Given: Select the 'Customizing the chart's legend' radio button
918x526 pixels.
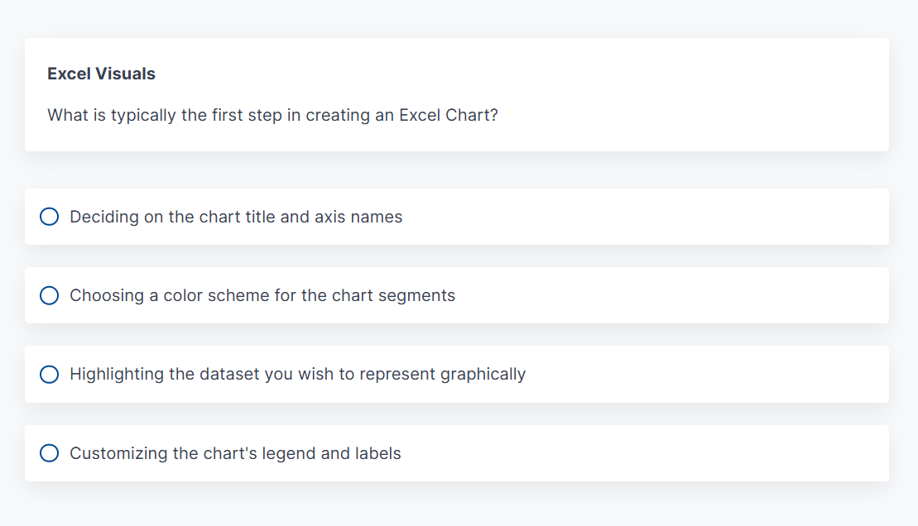Looking at the screenshot, I should click(49, 453).
